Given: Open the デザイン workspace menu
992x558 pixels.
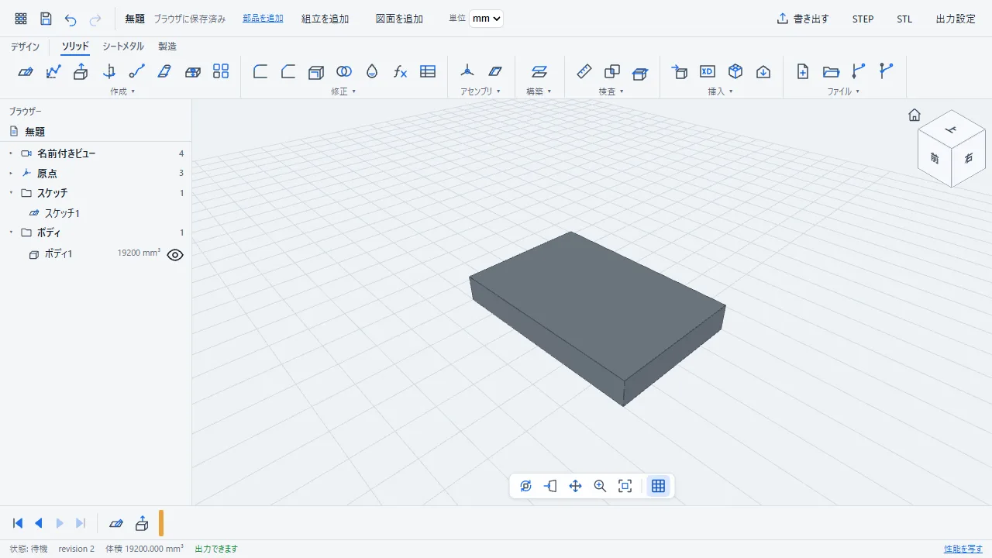Looking at the screenshot, I should tap(25, 46).
